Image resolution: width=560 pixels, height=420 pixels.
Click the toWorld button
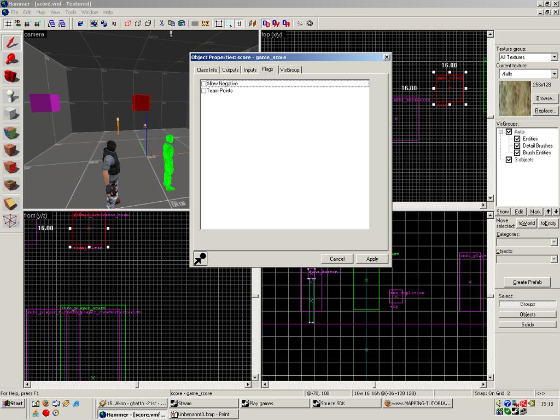point(527,223)
